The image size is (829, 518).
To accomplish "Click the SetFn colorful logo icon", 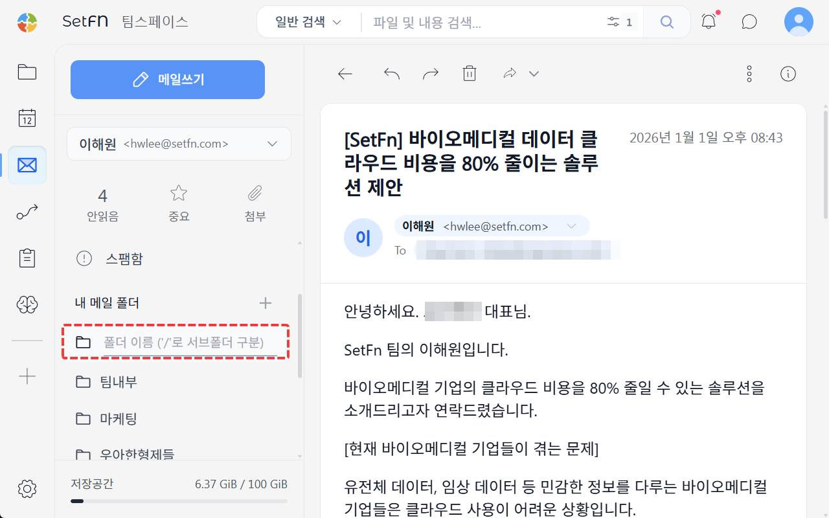I will click(x=27, y=22).
